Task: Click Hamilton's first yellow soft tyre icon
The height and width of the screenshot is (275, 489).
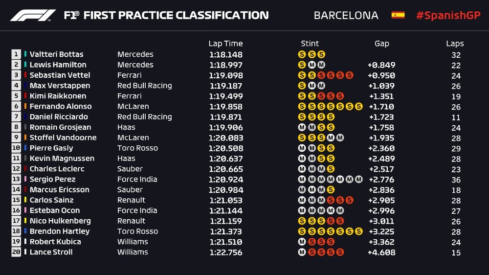Action: 302,65
